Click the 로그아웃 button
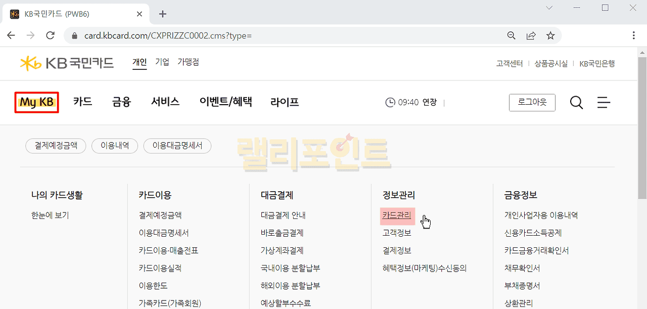The image size is (647, 309). [x=532, y=102]
